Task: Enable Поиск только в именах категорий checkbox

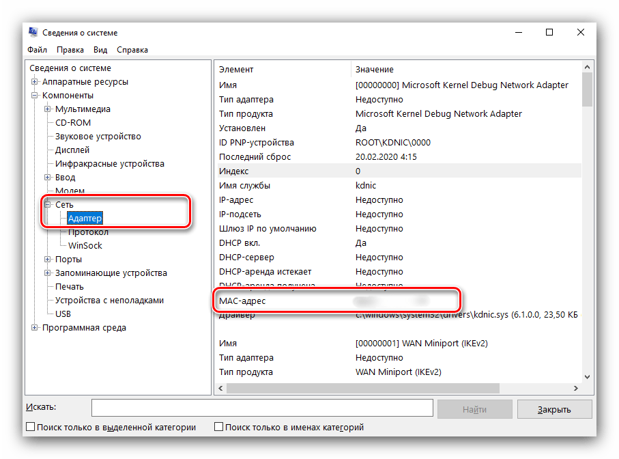Action: 219,428
